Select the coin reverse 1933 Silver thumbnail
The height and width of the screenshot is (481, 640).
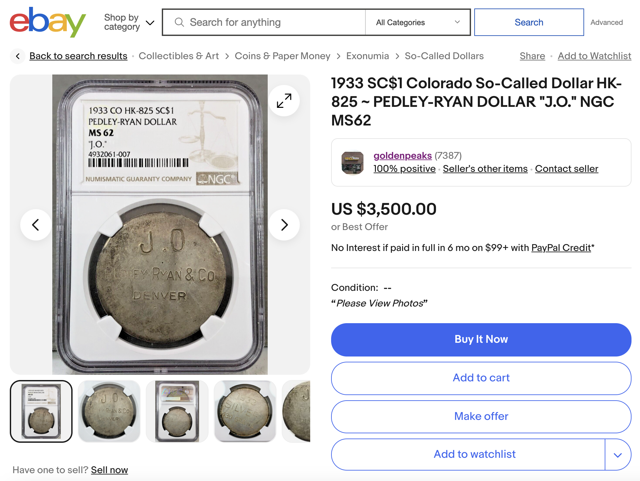click(x=245, y=411)
